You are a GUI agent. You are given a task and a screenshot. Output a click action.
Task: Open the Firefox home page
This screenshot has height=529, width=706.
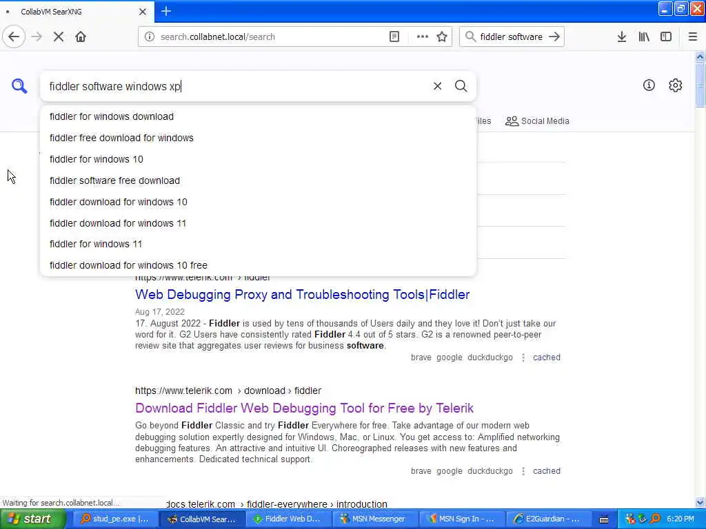point(81,37)
